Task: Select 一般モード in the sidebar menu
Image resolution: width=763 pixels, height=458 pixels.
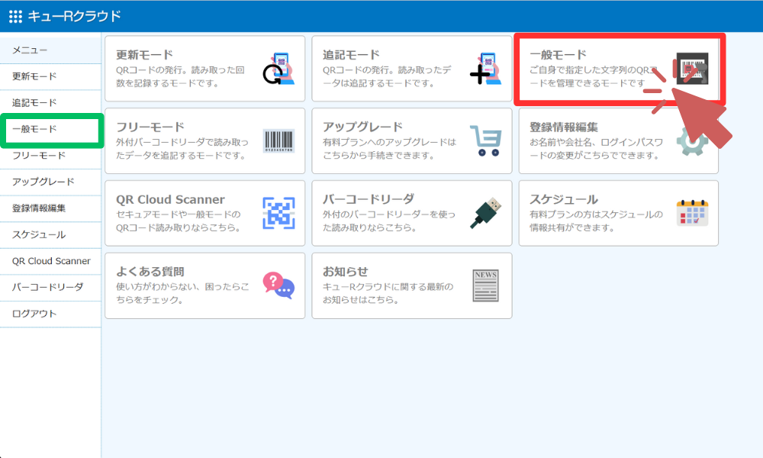Action: [50, 130]
